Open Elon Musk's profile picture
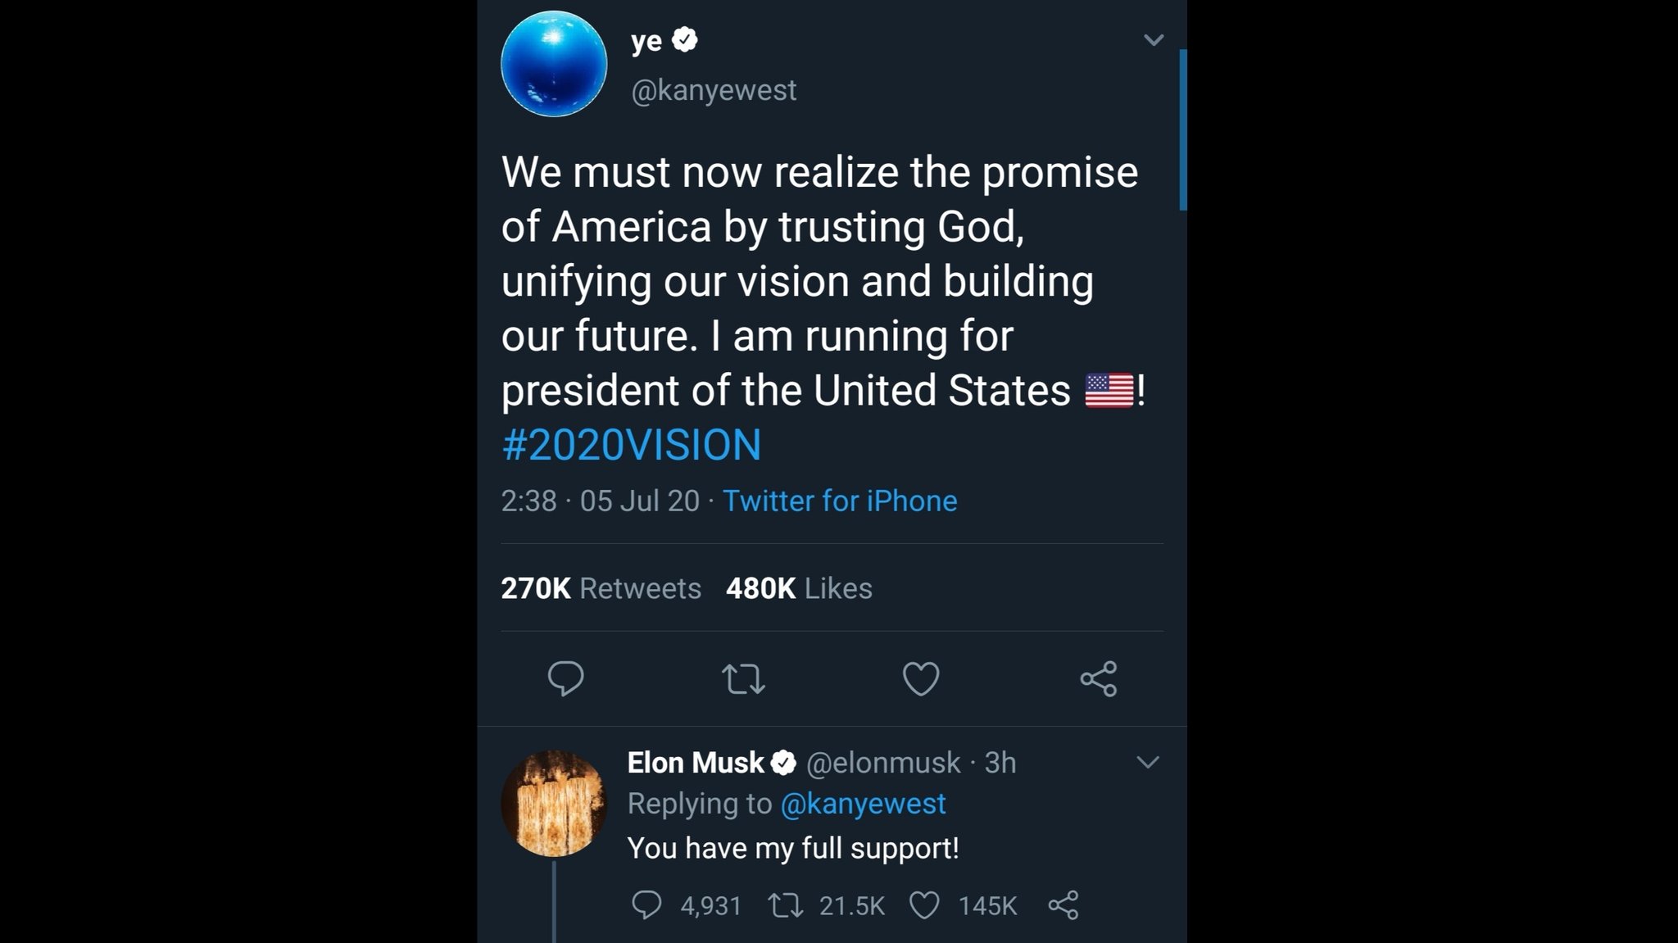The height and width of the screenshot is (943, 1678). (x=554, y=804)
